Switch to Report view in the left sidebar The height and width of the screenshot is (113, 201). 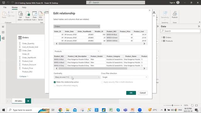click(3, 26)
